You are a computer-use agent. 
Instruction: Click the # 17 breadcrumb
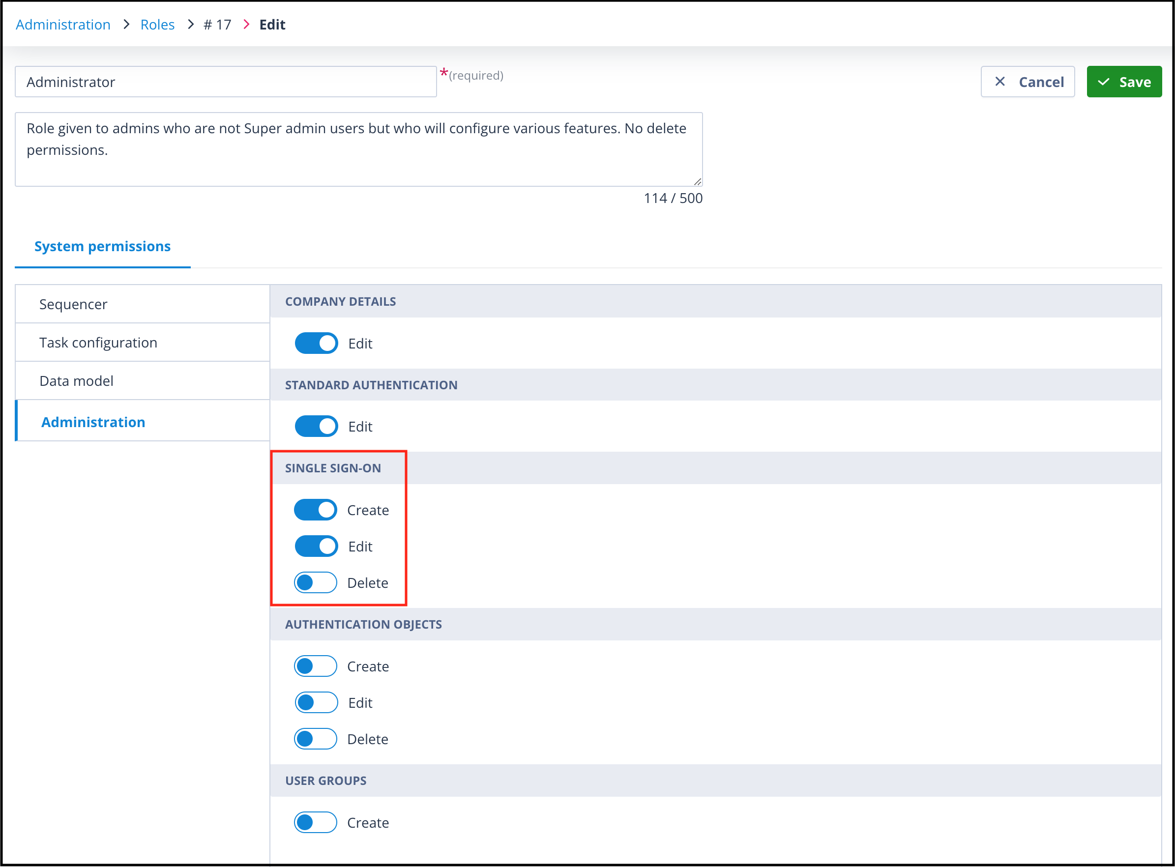[x=217, y=25]
